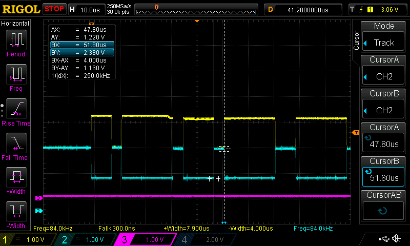
Task: Click the BY = 2.380 V readout row
Action: click(x=83, y=53)
